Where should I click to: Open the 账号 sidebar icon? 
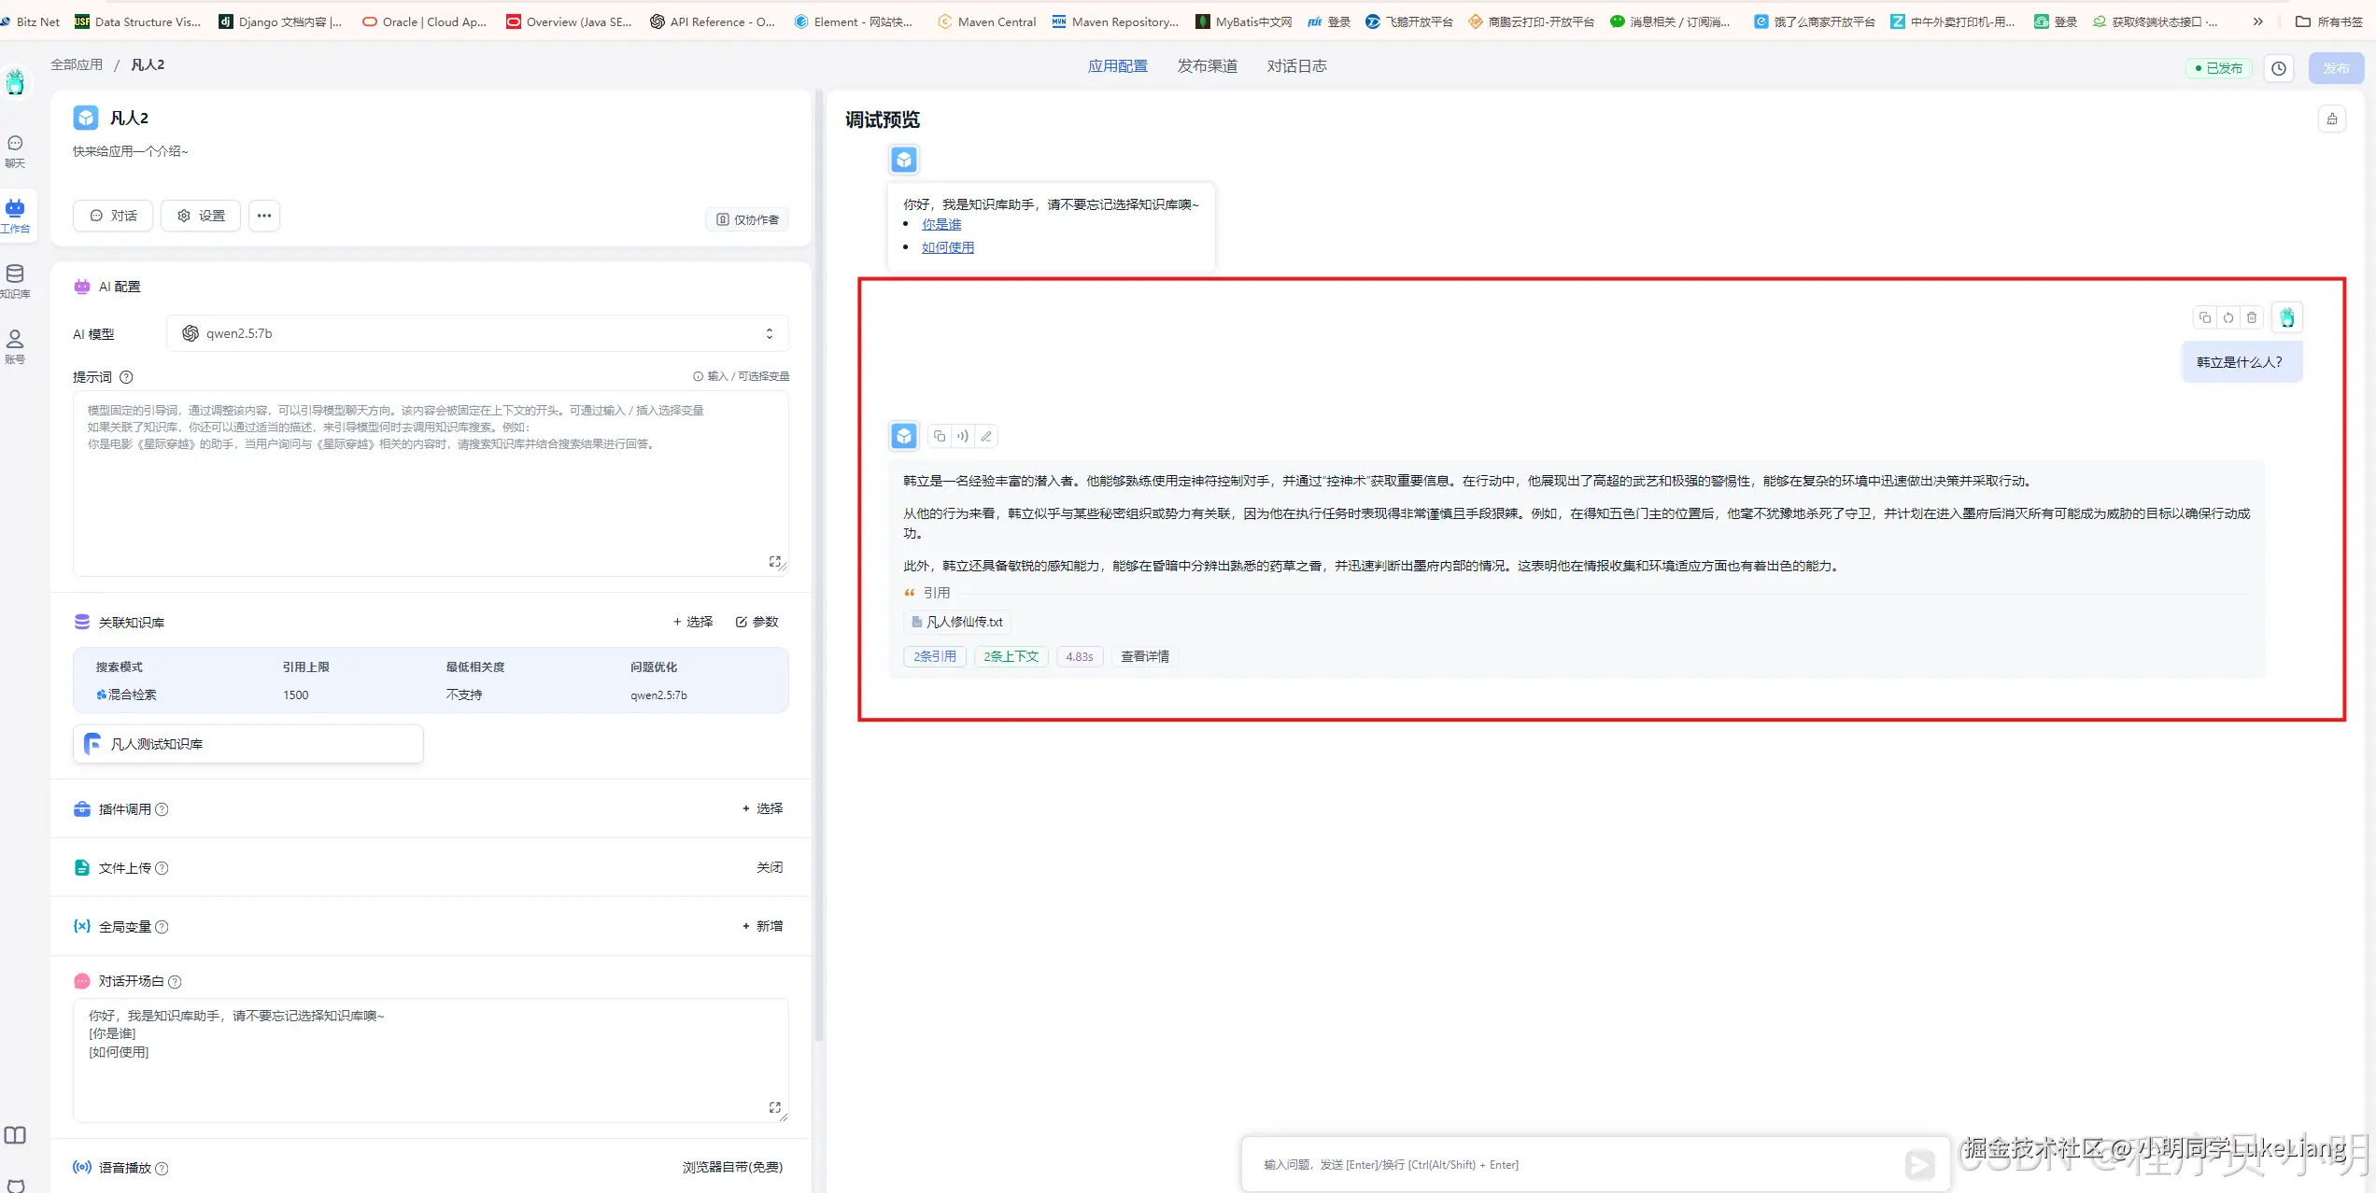click(15, 345)
